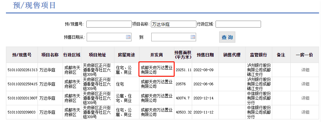The image size is (321, 122).
Task: Click the 预售面积(平方米) column header
Action: tap(183, 55)
